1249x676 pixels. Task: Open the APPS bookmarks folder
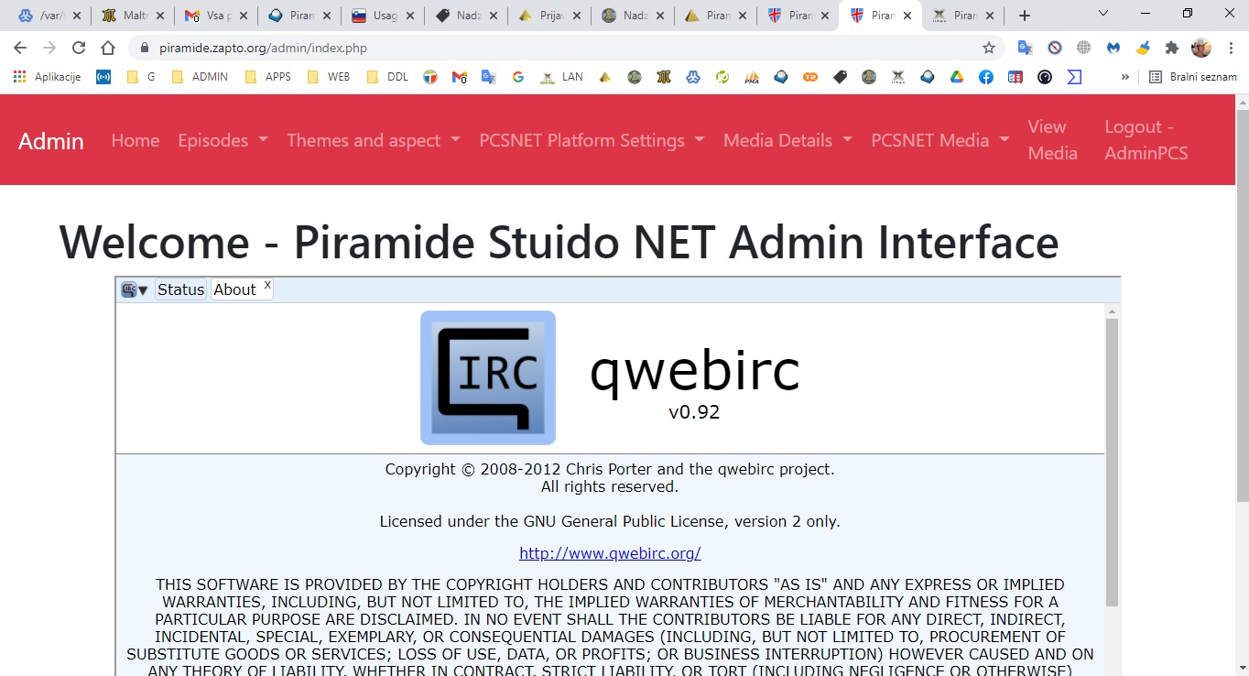(268, 77)
